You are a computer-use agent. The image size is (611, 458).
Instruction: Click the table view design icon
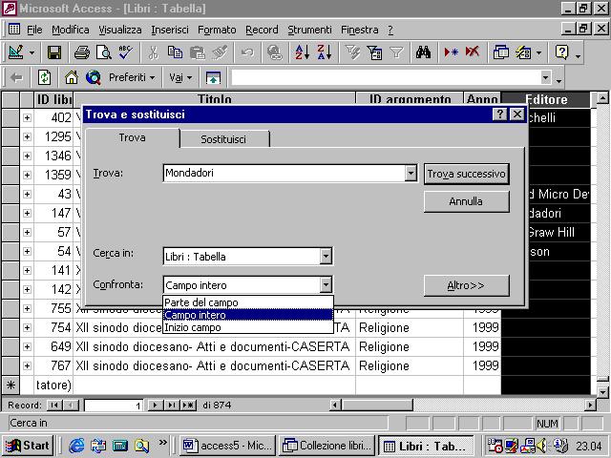coord(15,52)
